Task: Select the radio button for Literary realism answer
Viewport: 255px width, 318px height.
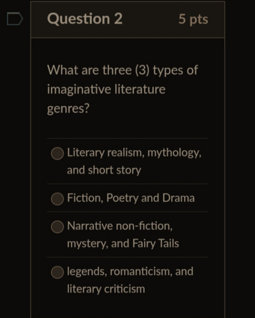Action: click(57, 153)
